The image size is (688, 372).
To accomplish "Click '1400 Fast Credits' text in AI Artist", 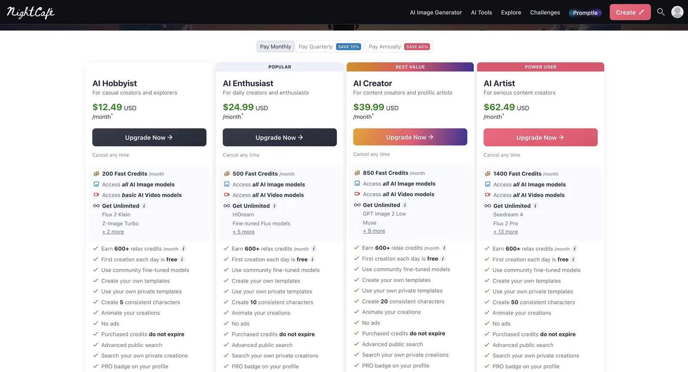I will point(517,174).
